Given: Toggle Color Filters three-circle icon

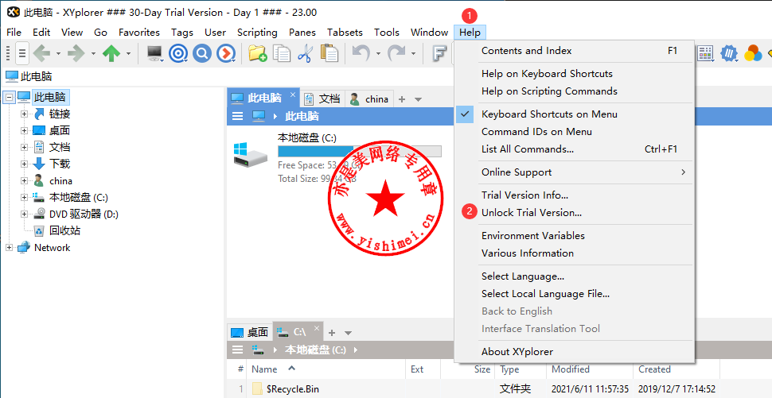Looking at the screenshot, I should click(752, 53).
